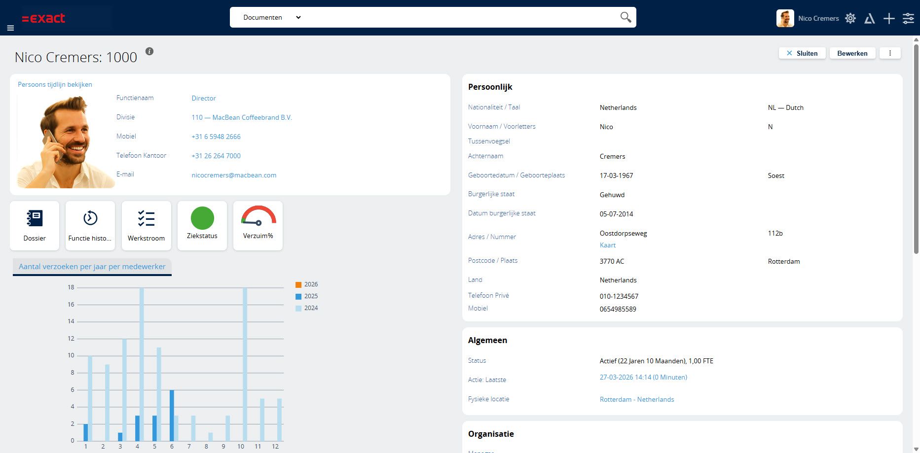The width and height of the screenshot is (920, 453).
Task: Open the Director function link
Action: pyautogui.click(x=204, y=98)
